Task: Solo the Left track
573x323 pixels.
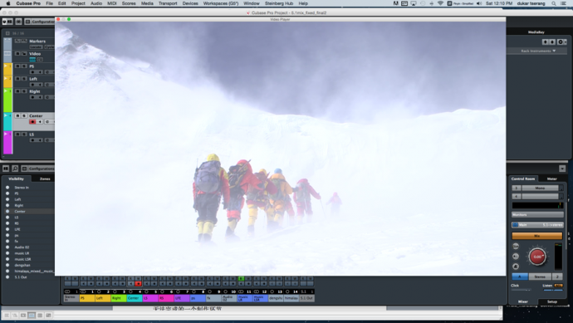Action: [24, 79]
